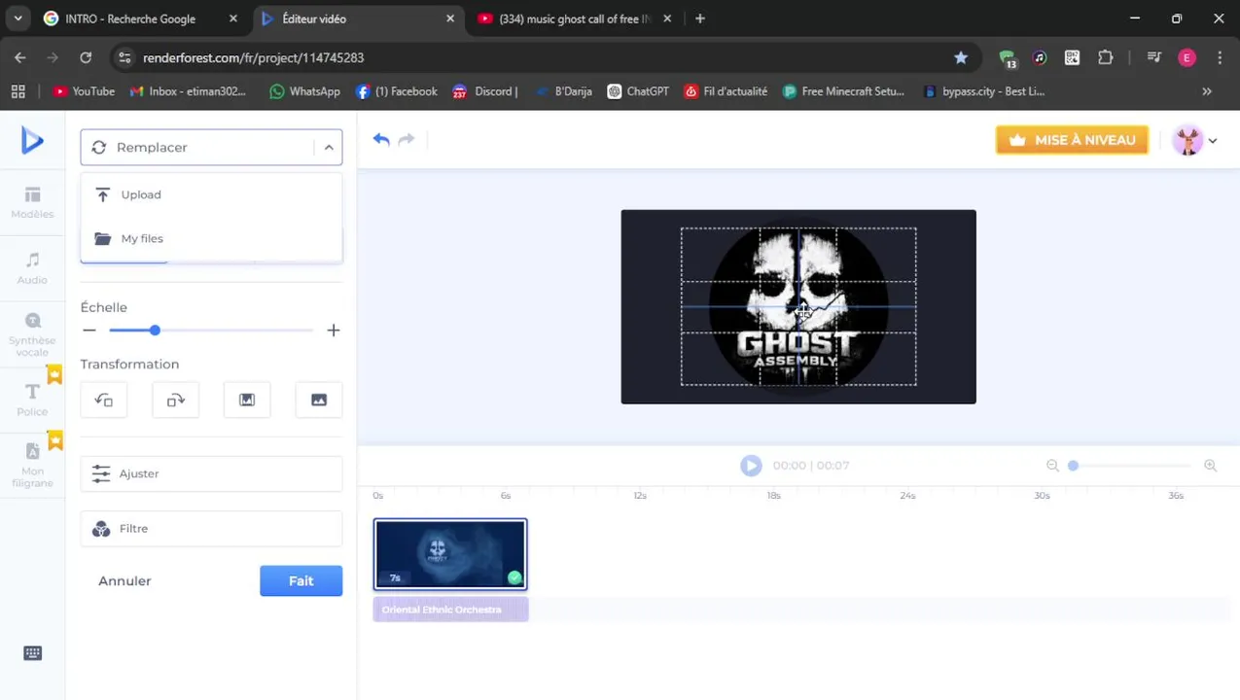This screenshot has height=700, width=1240.
Task: Show more bookmarks chevron
Action: pyautogui.click(x=1207, y=91)
